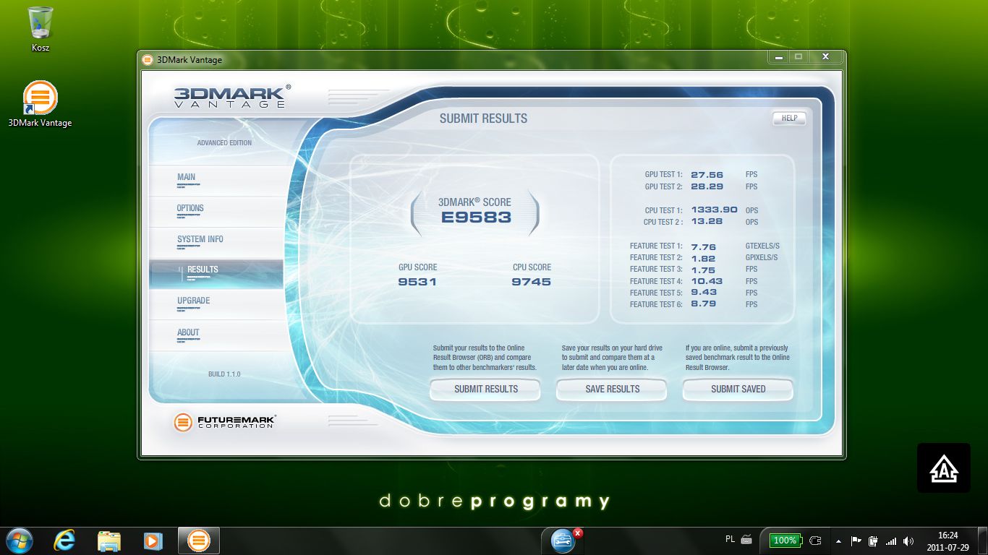
Task: Click the blue toolbox icon in the taskbar
Action: (x=563, y=541)
